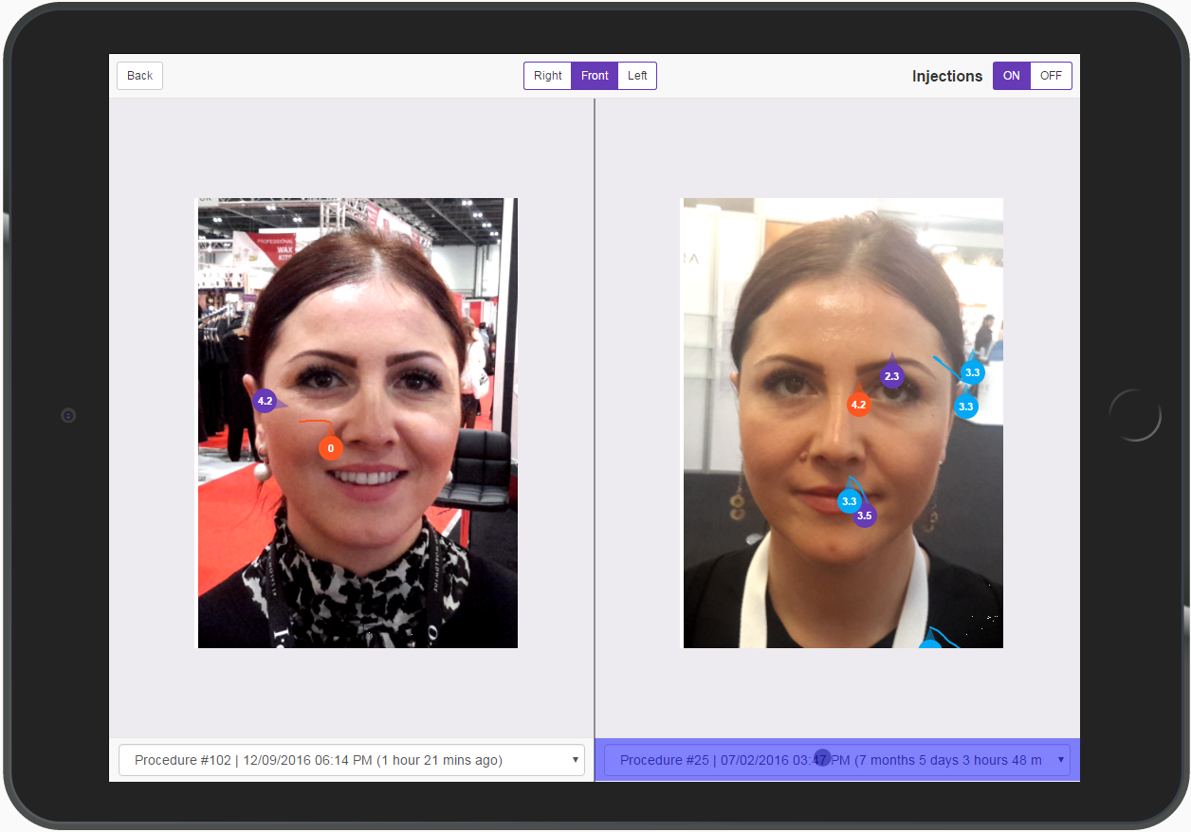Switch to the Left view tab

pyautogui.click(x=637, y=76)
